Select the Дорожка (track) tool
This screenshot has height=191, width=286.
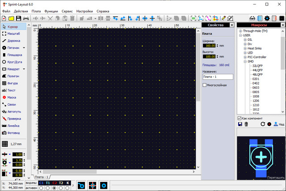(13, 40)
